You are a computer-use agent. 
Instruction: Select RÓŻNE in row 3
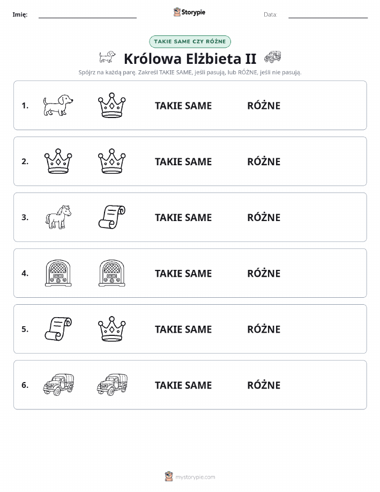[x=264, y=217]
